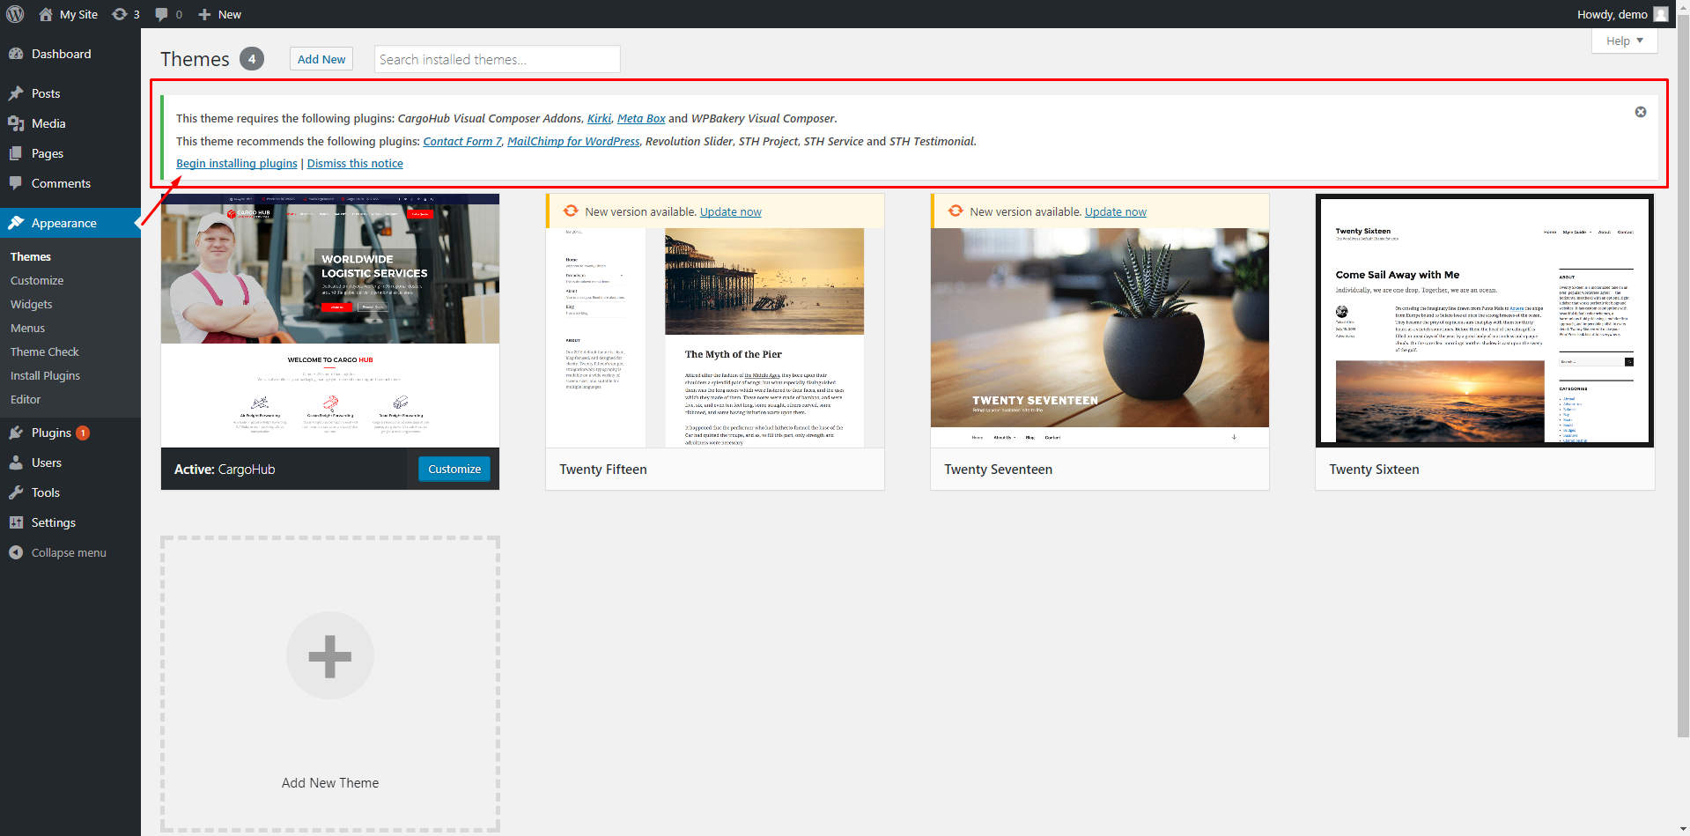Image resolution: width=1690 pixels, height=836 pixels.
Task: Click Update now for Twenty Fifteen
Action: tap(731, 211)
